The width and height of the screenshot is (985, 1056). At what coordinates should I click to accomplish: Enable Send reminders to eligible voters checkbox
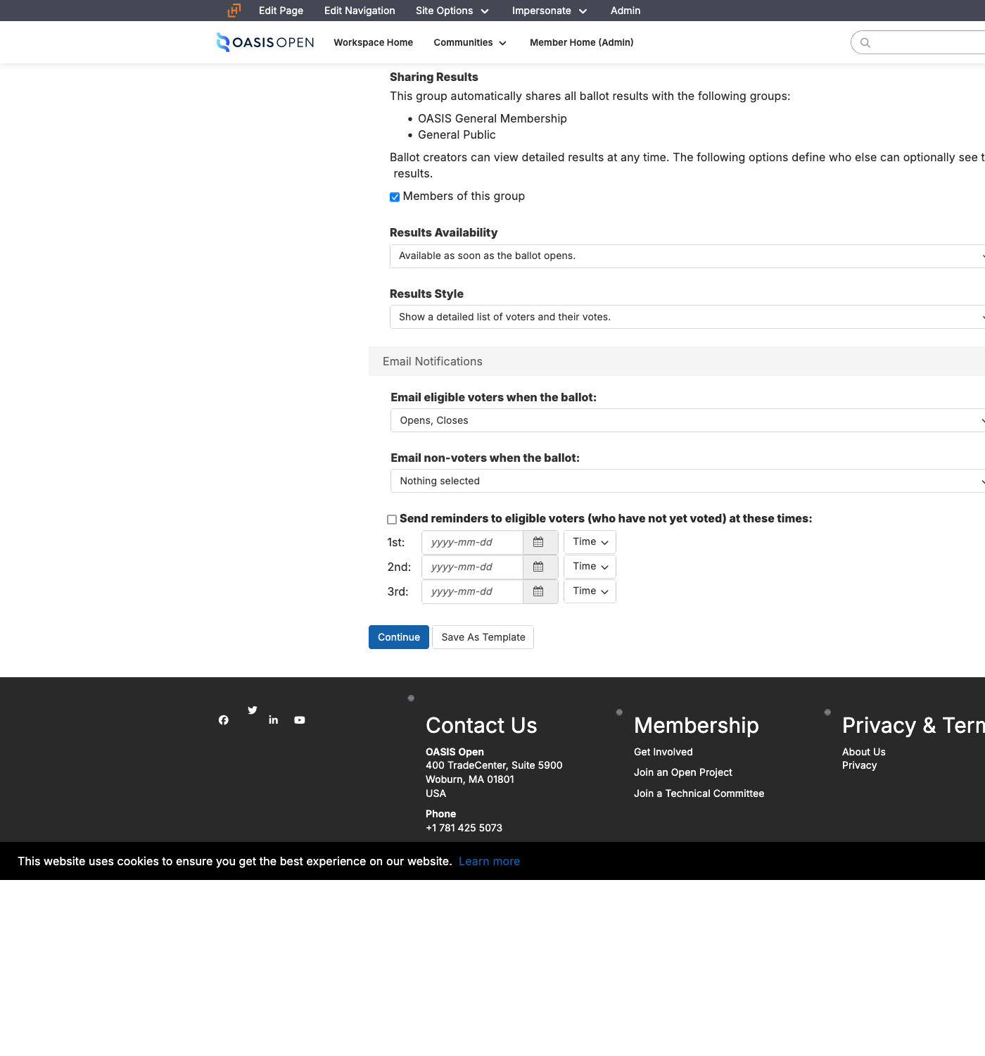tap(392, 520)
